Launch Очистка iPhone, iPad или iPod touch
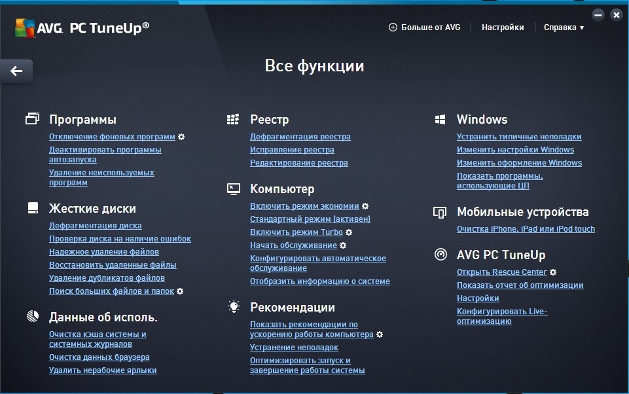Screen dimensions: 629x394 point(526,229)
